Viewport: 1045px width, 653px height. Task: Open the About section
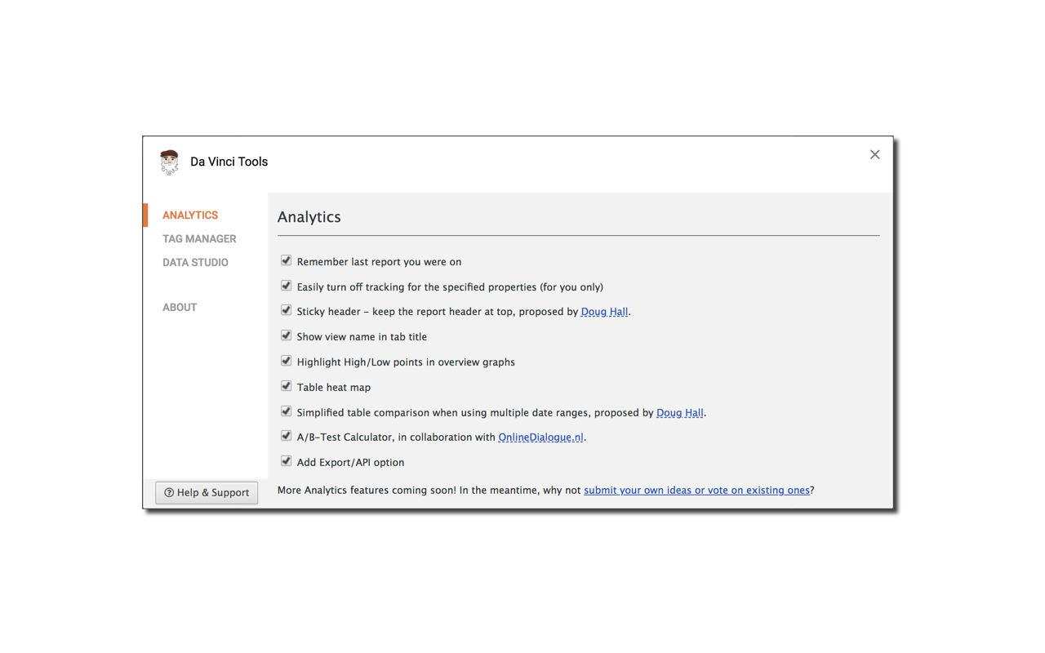(180, 307)
